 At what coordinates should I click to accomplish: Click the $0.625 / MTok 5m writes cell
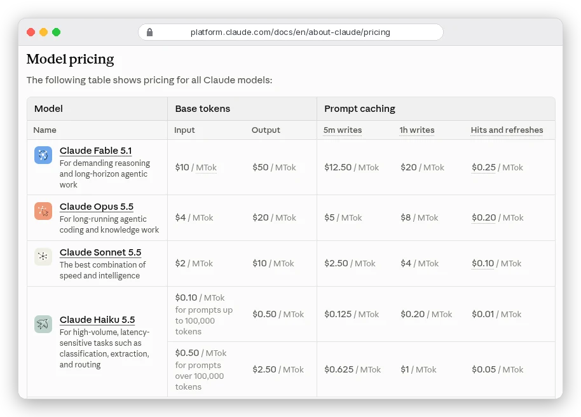(353, 369)
